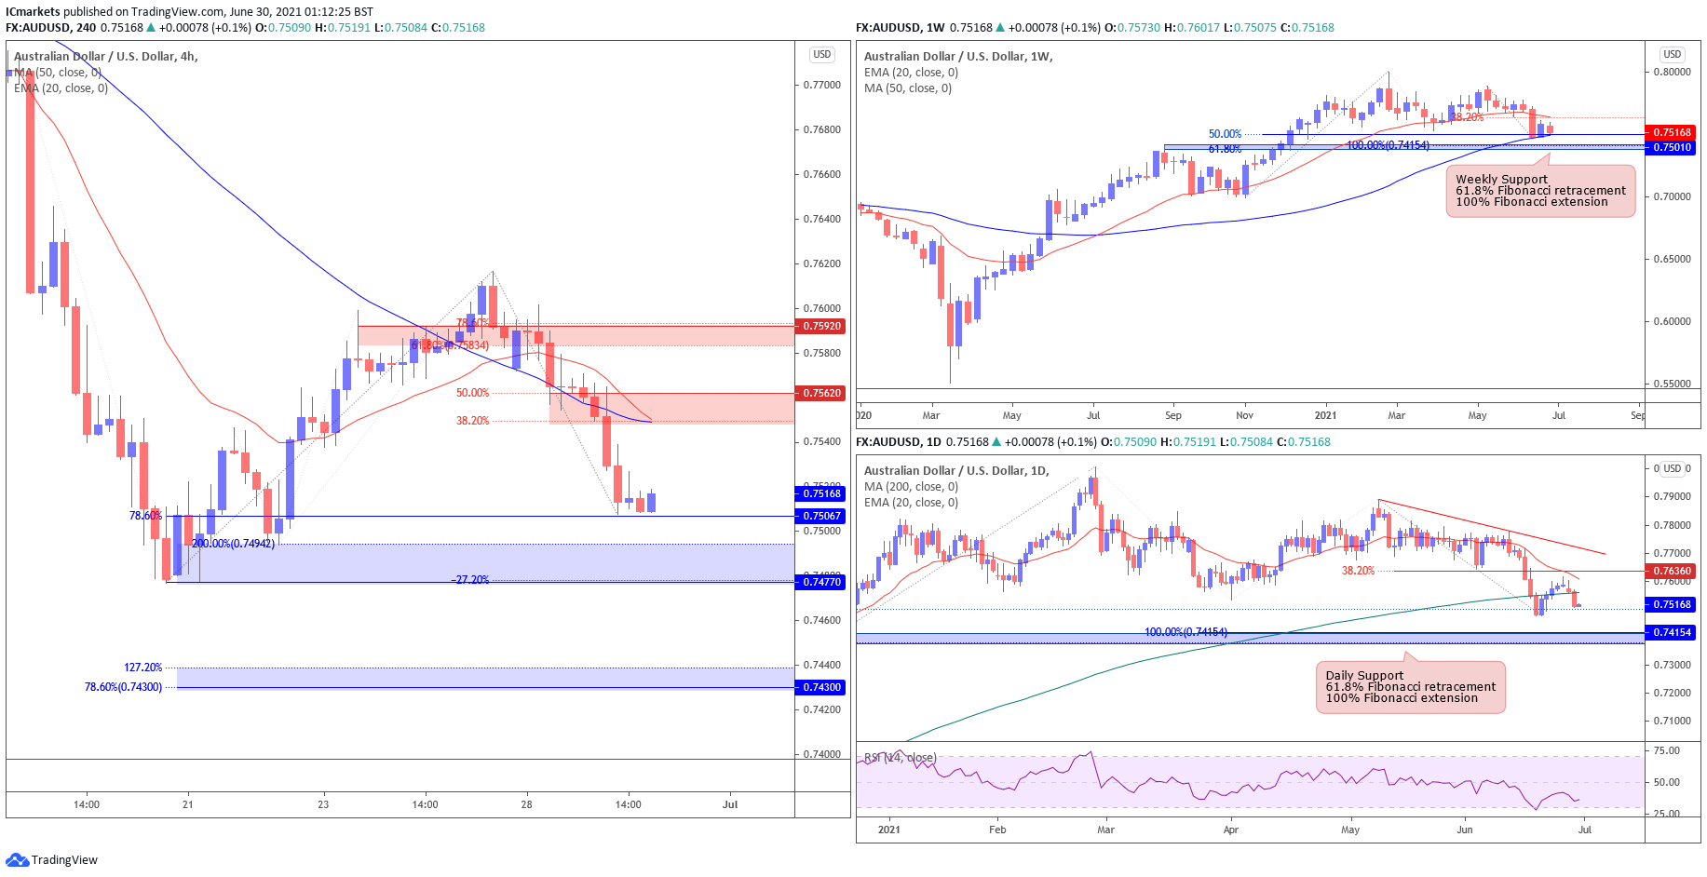Viewport: 1707px width, 877px height.
Task: Click 'MA (50, close, 0)' legend on weekly chart
Action: tap(908, 88)
